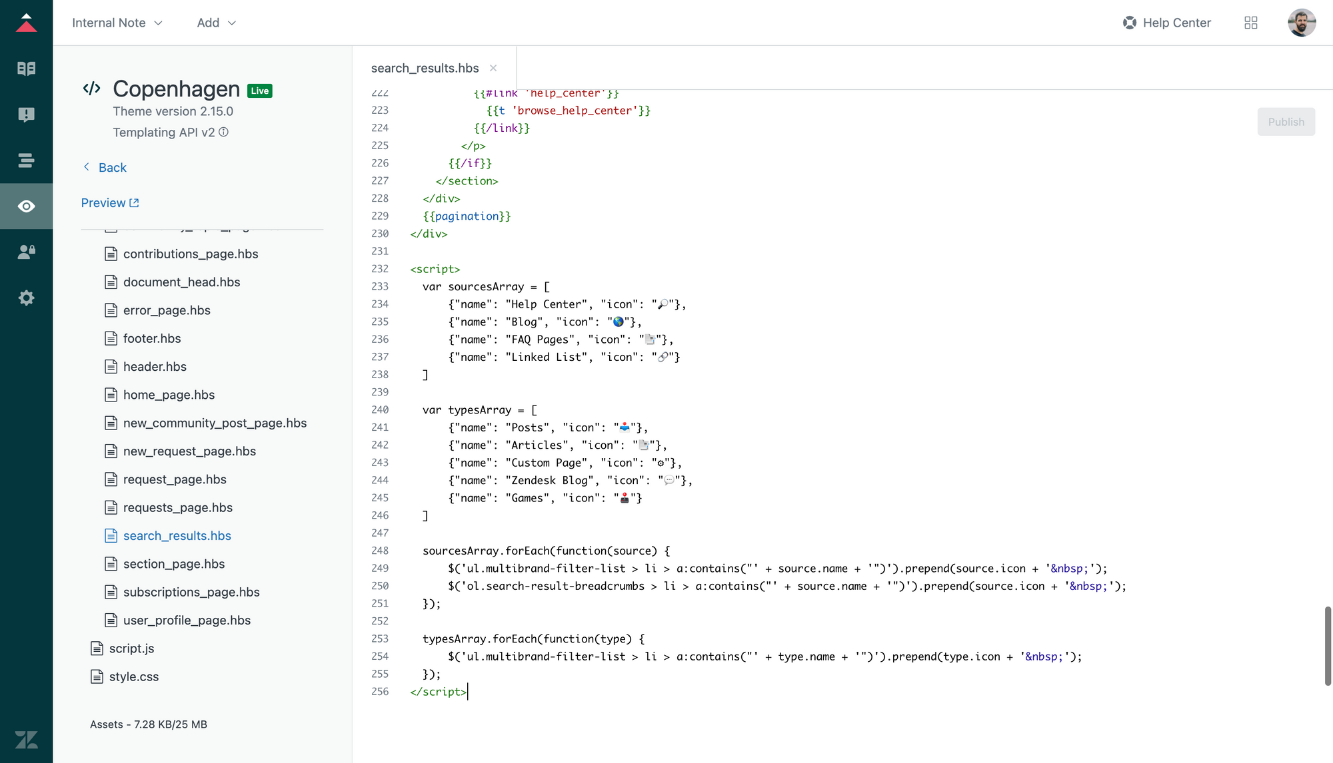The width and height of the screenshot is (1333, 763).
Task: Open the script.js file
Action: [131, 648]
